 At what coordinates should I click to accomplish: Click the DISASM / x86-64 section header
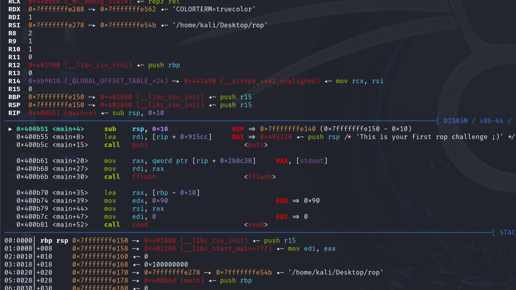(474, 121)
